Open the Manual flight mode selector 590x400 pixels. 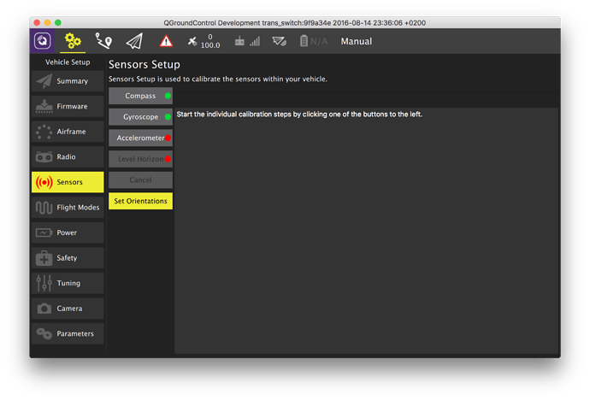coord(356,41)
